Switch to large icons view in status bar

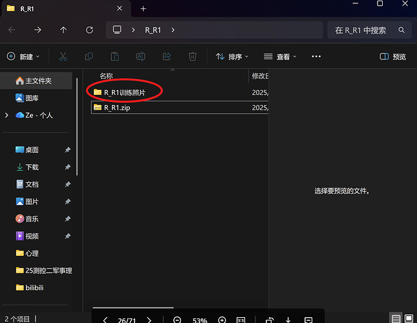pos(409,319)
